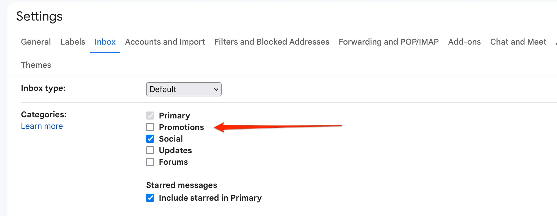Image resolution: width=557 pixels, height=216 pixels.
Task: Open the Labels settings tab
Action: click(73, 42)
